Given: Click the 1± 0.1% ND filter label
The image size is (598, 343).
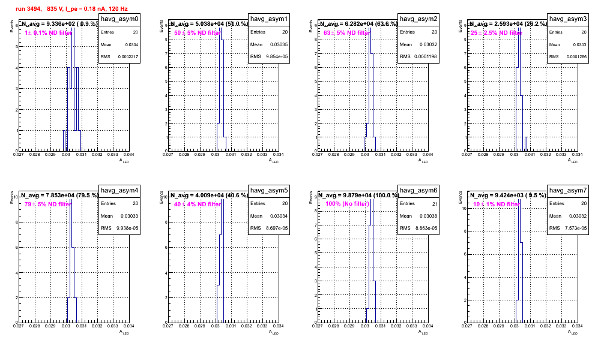Looking at the screenshot, I should pos(49,33).
